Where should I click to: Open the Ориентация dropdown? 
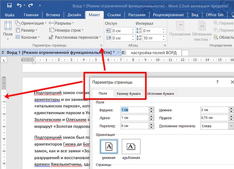pyautogui.click(x=31, y=23)
